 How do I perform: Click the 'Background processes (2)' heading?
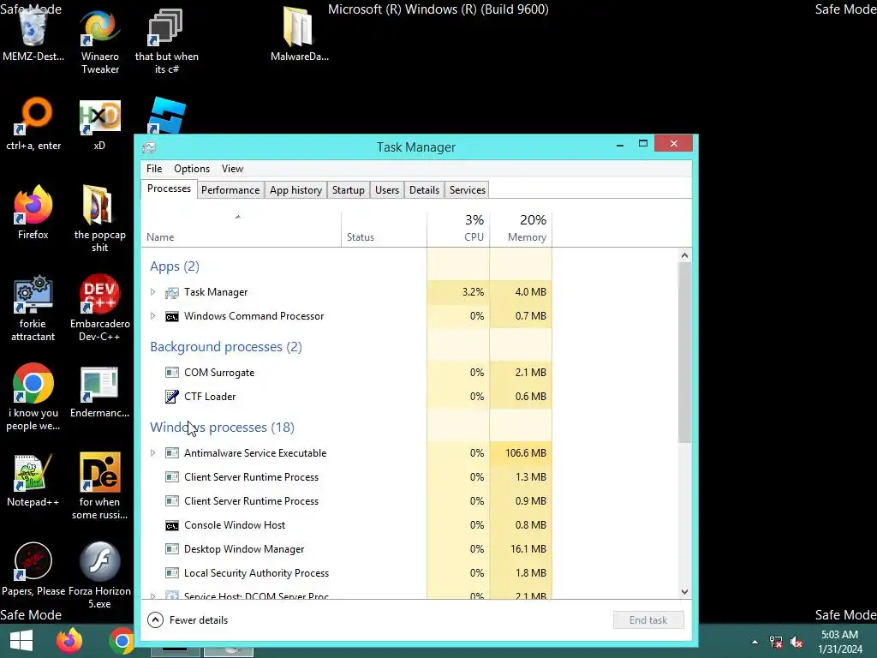coord(226,347)
